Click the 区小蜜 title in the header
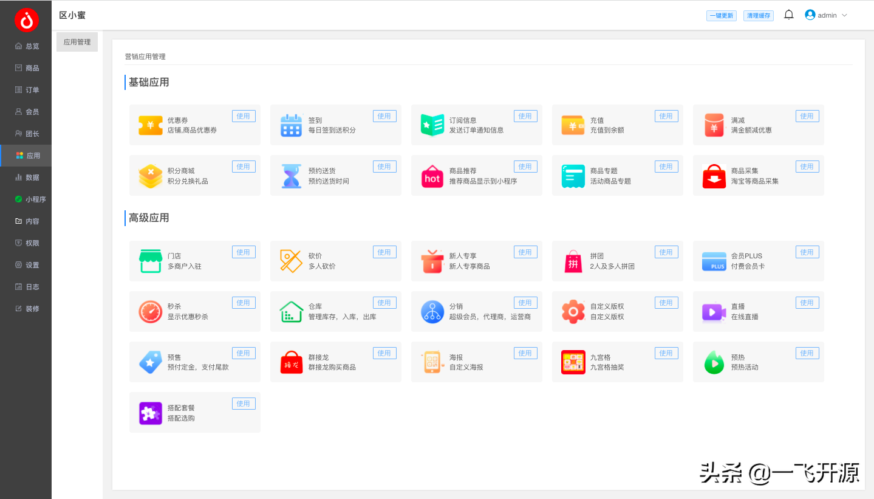Viewport: 874px width, 499px height. click(72, 15)
